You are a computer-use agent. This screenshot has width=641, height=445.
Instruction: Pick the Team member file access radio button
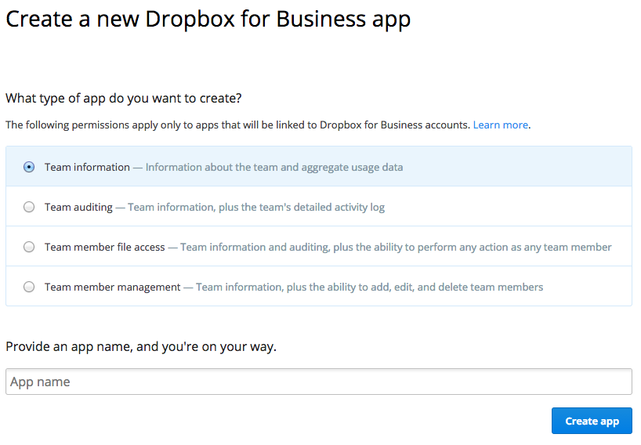29,247
